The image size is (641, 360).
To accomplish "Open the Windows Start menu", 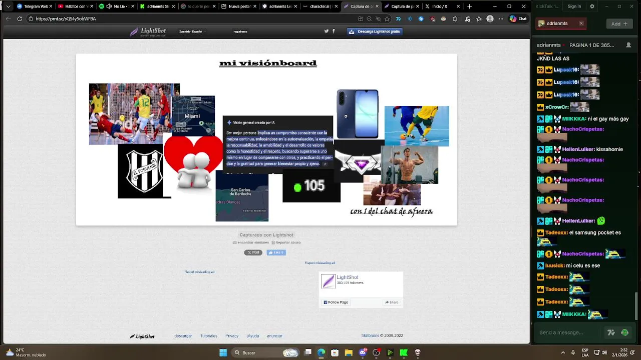I will click(223, 352).
